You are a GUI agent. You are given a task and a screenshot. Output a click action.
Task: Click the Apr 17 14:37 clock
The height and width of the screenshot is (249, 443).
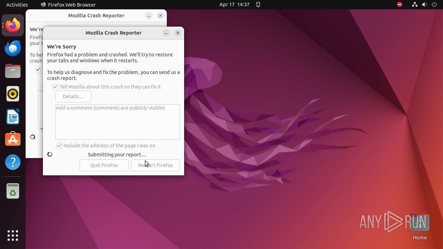tap(234, 4)
